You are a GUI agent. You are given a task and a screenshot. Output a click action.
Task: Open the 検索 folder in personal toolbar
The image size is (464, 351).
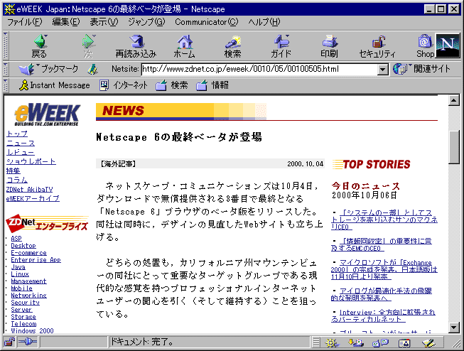coord(172,85)
